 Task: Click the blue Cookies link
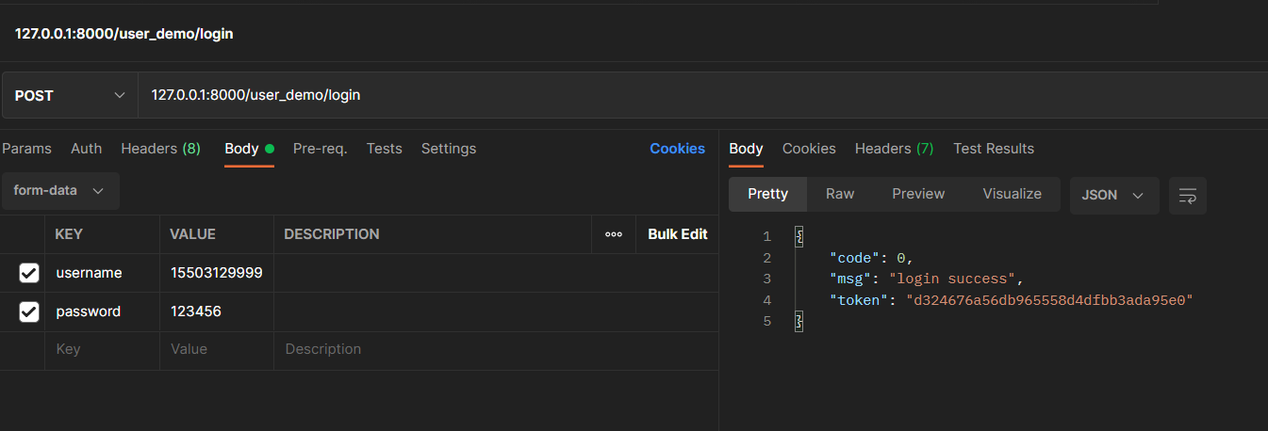point(677,149)
